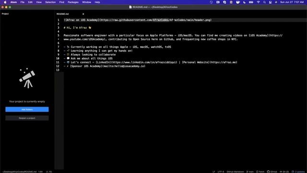Click the battery icon in menu bar
307x173 pixels.
point(251,2)
